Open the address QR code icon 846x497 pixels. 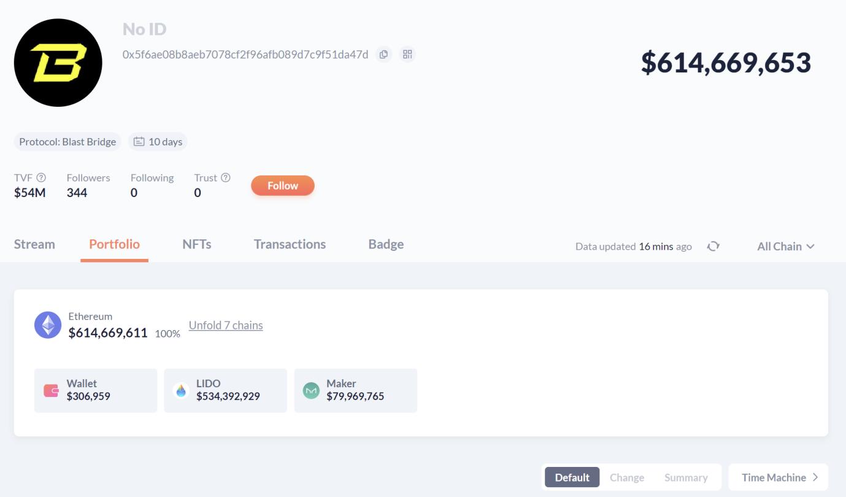pyautogui.click(x=407, y=55)
